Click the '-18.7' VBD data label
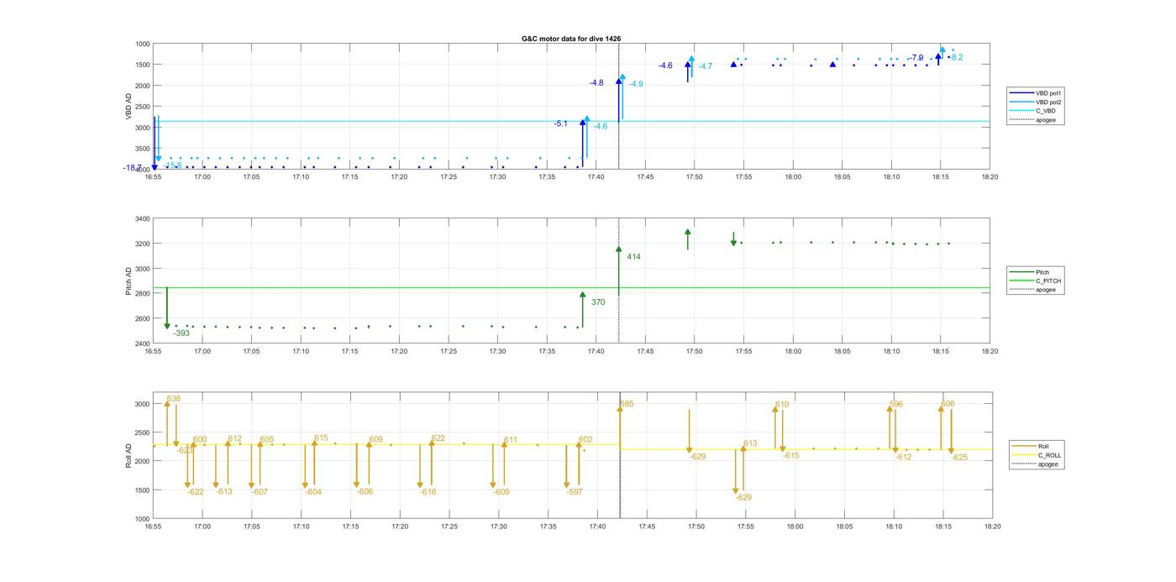Viewport: 1176px width, 582px height. click(x=133, y=168)
